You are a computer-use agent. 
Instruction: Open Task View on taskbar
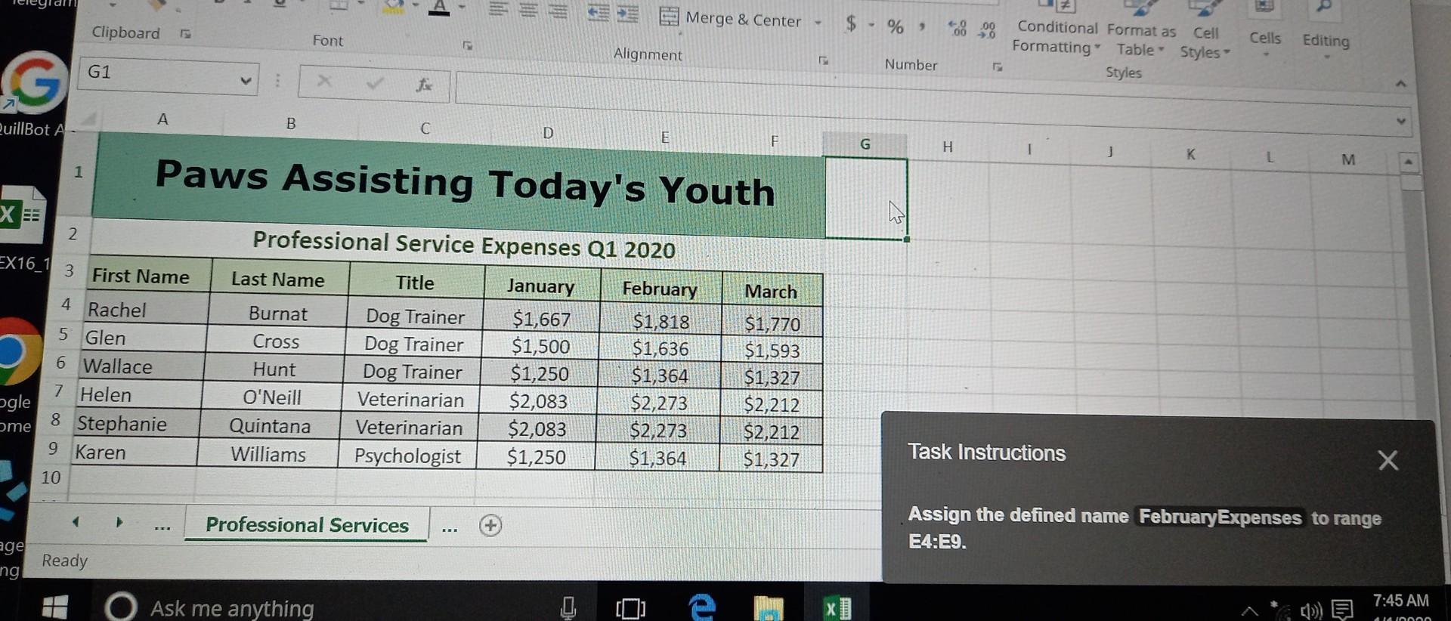pos(630,608)
